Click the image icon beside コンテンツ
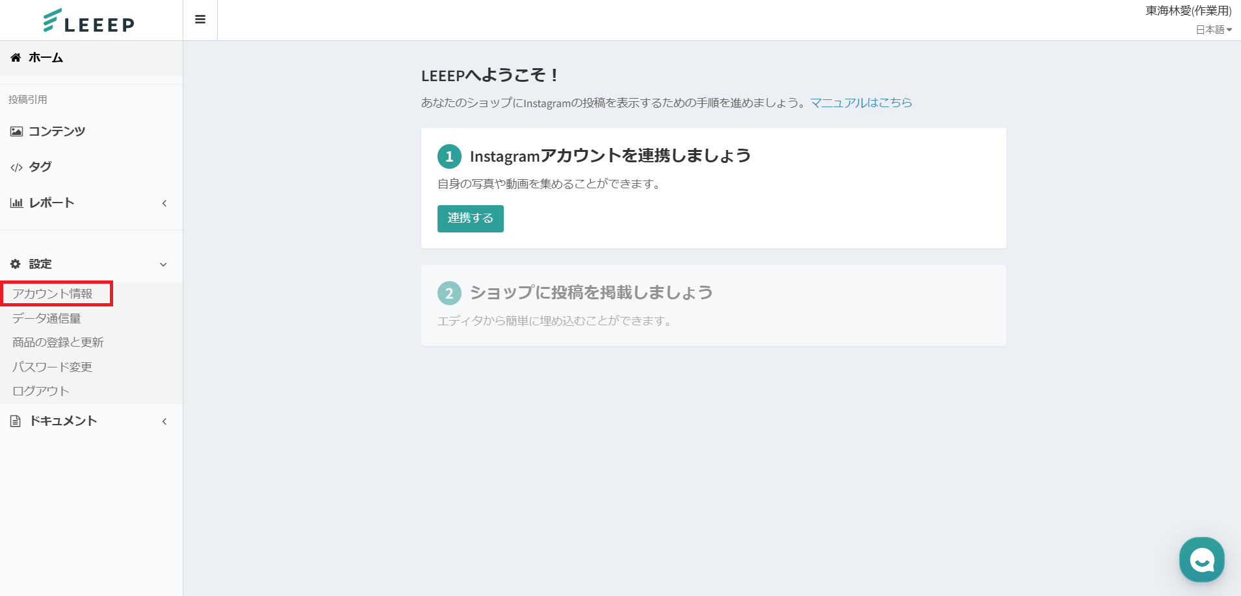This screenshot has height=596, width=1241. pyautogui.click(x=16, y=132)
